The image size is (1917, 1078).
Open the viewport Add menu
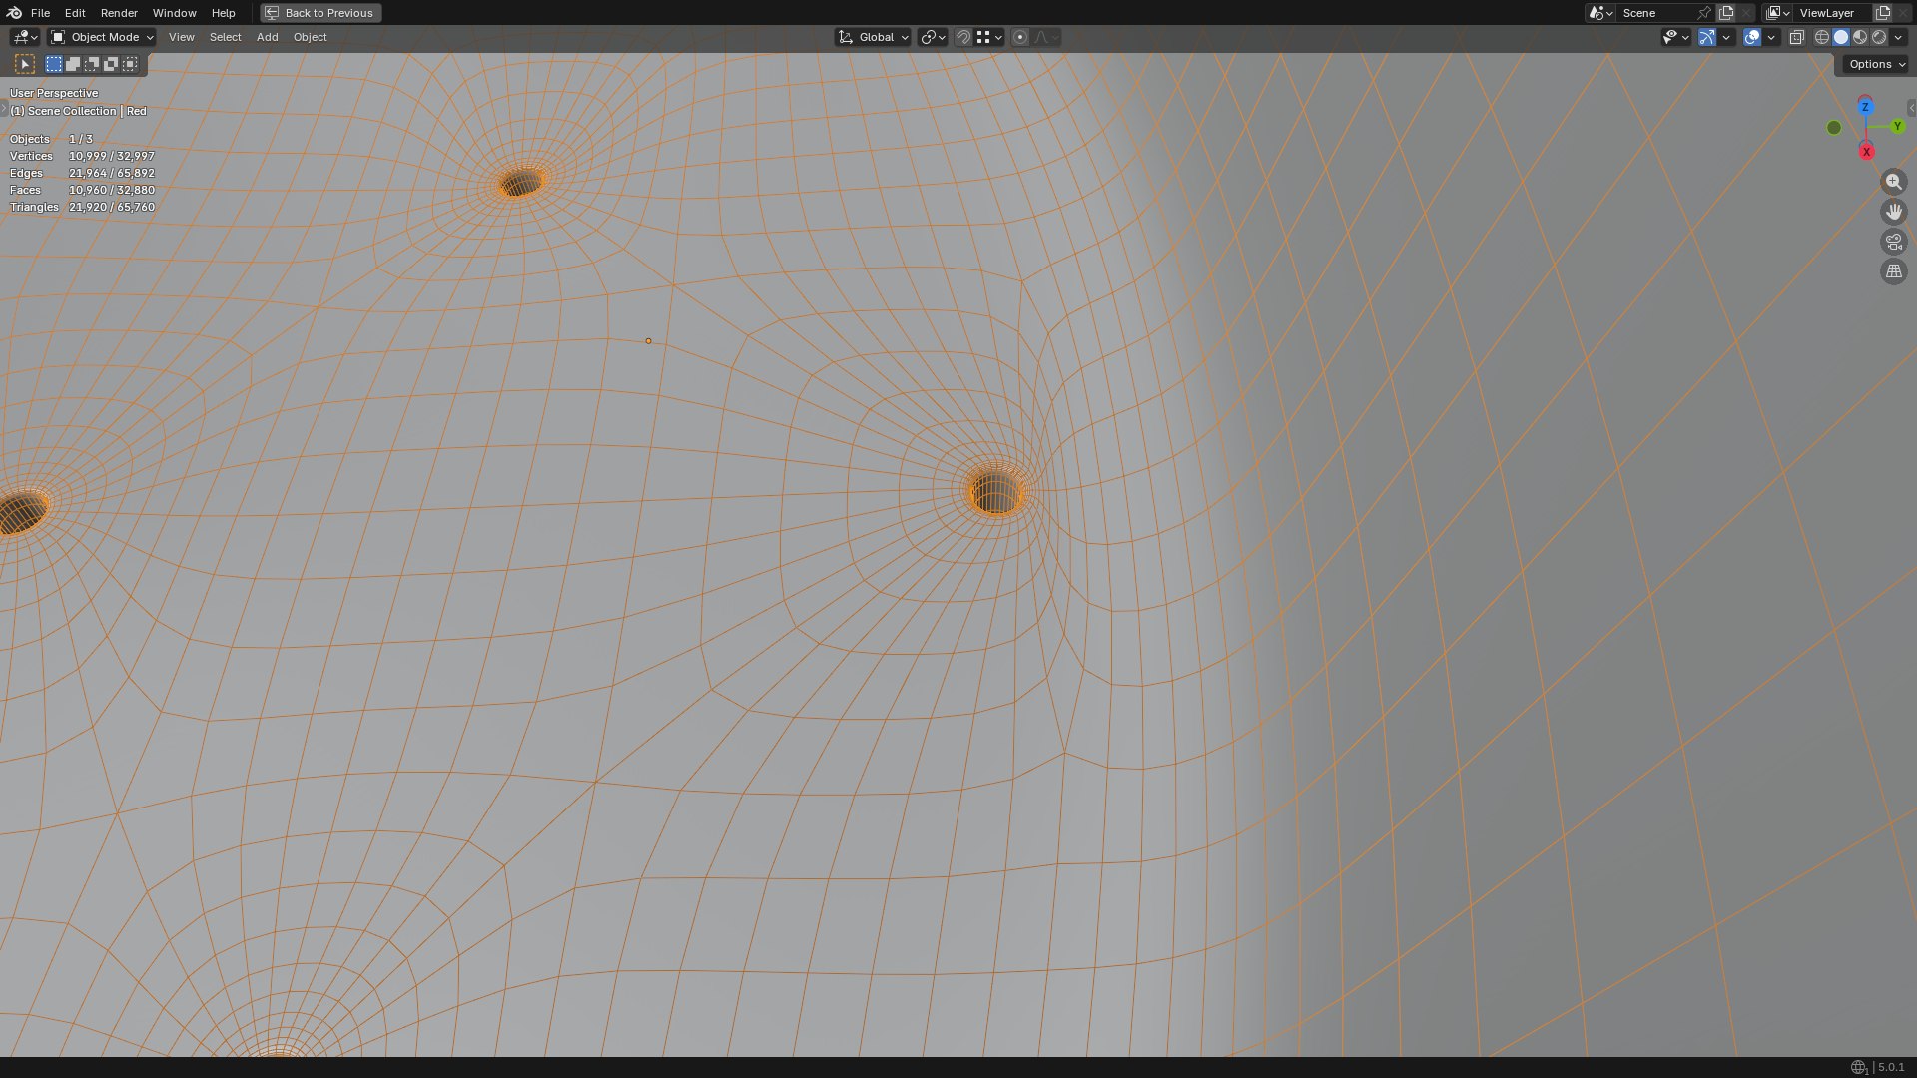coord(267,37)
